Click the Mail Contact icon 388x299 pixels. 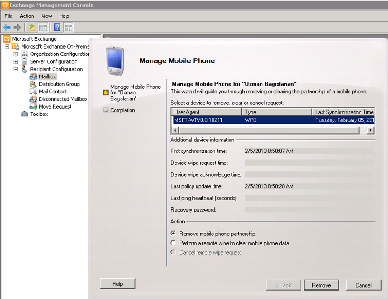(x=33, y=92)
